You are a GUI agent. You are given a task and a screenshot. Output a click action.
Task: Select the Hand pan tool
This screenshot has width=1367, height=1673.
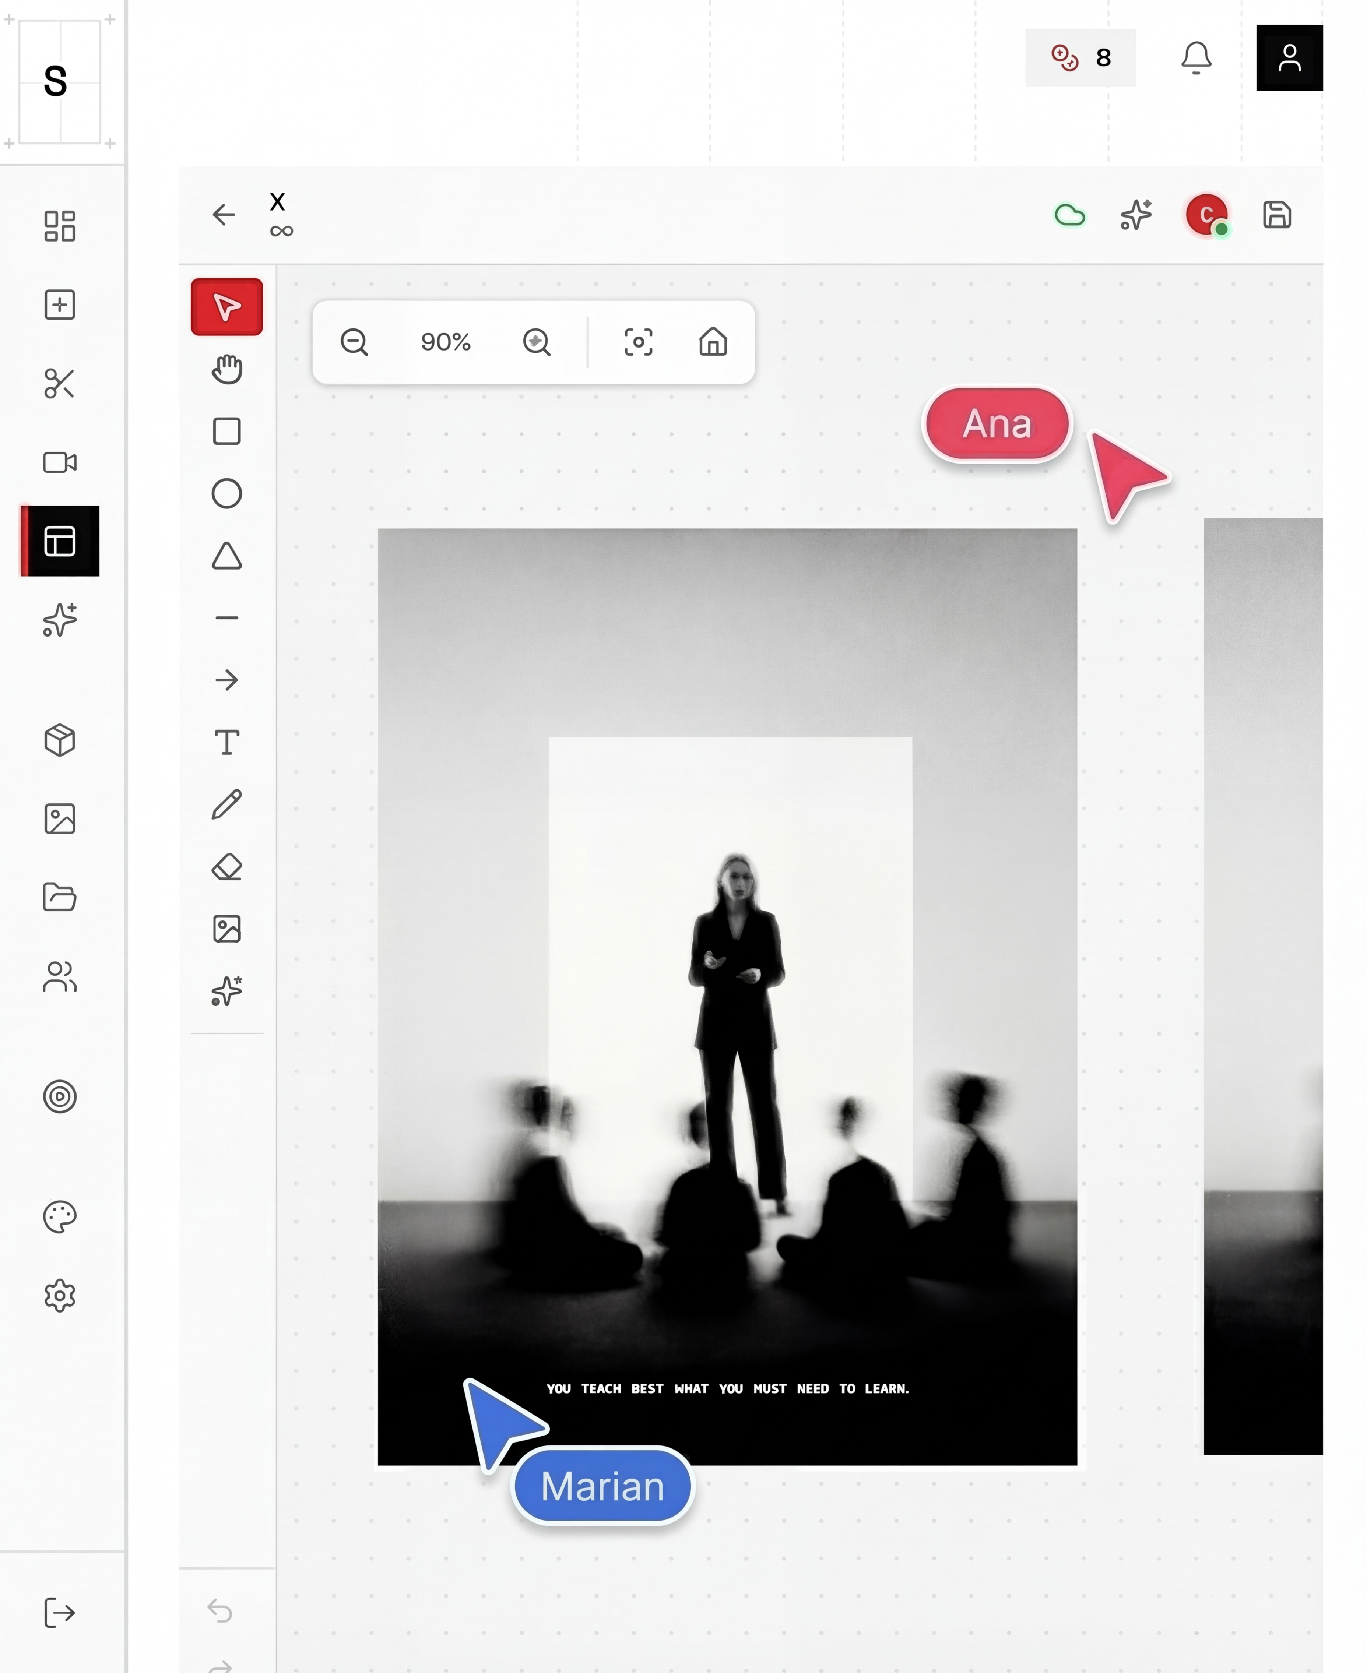tap(227, 369)
